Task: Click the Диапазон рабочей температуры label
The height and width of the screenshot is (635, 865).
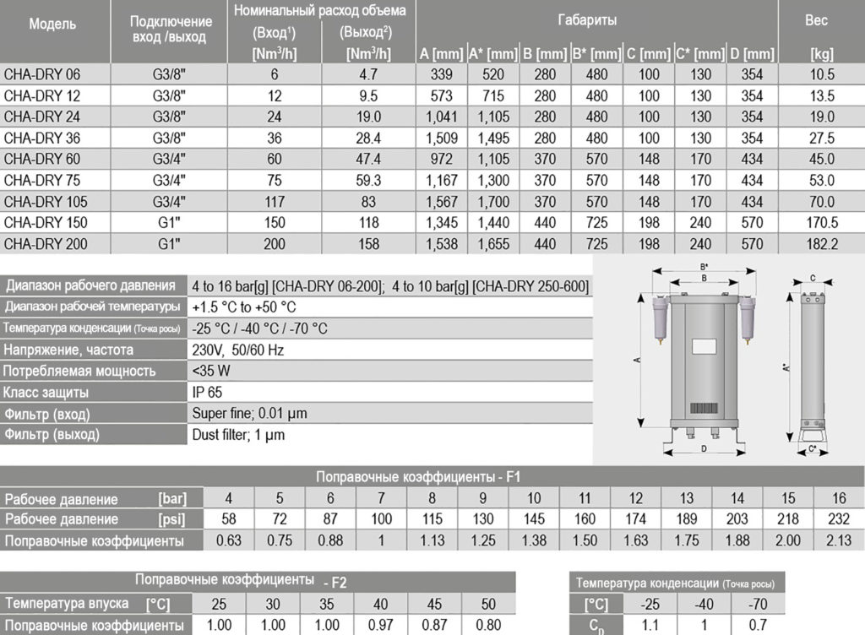Action: pos(93,307)
